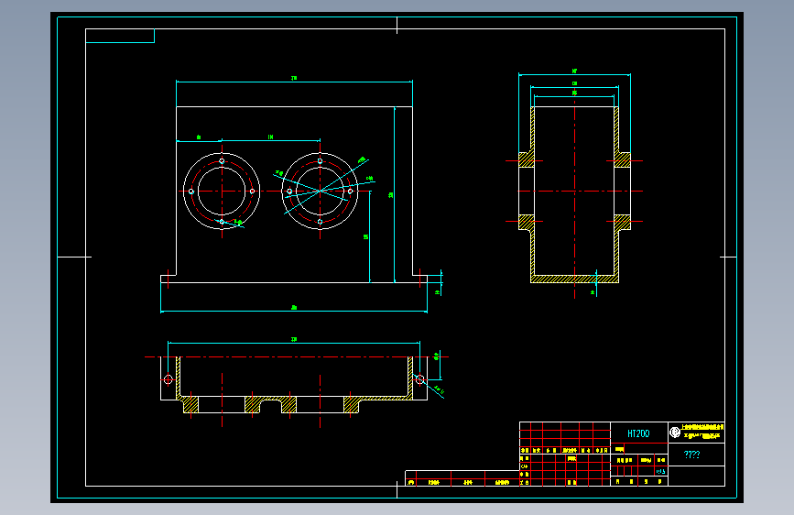Select the yellow company name text beside logo
Image resolution: width=794 pixels, height=515 pixels.
[702, 432]
